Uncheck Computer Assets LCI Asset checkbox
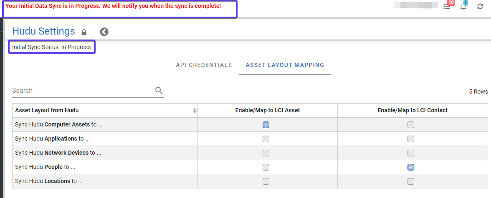Image resolution: width=491 pixels, height=198 pixels. pyautogui.click(x=266, y=125)
